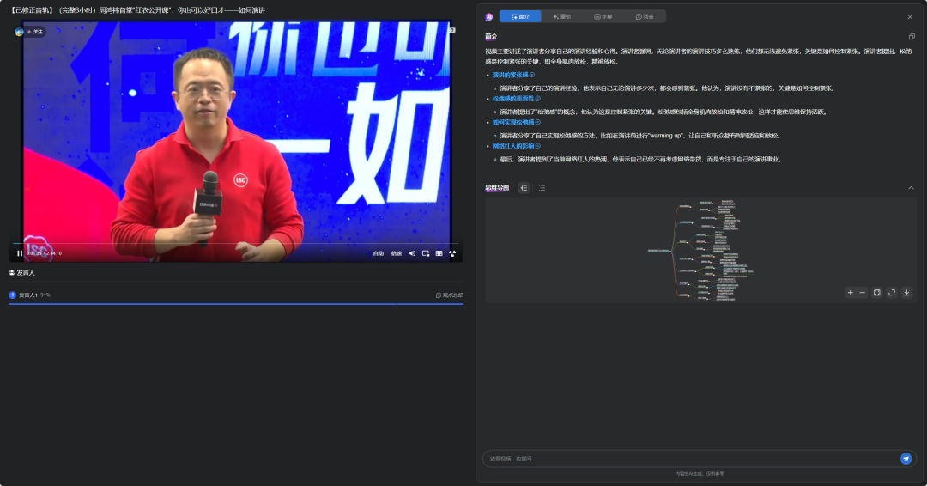Switch to the 重点 tab
Viewport: 927px width, 486px height.
[x=561, y=16]
